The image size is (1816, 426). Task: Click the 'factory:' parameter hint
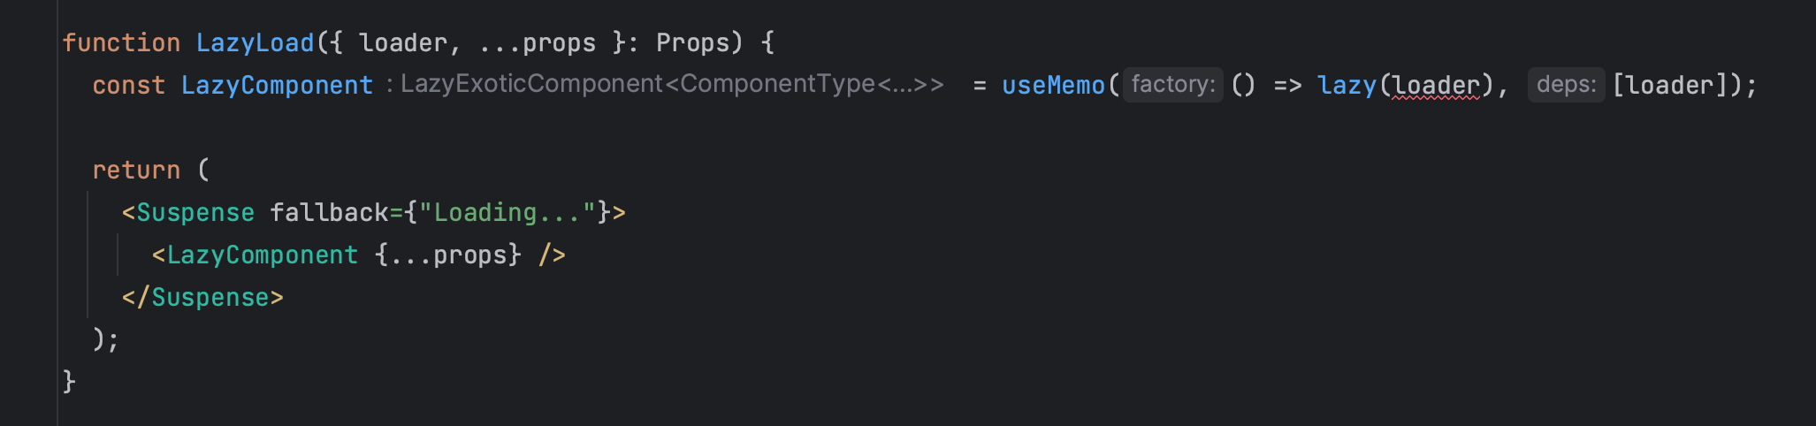1173,85
